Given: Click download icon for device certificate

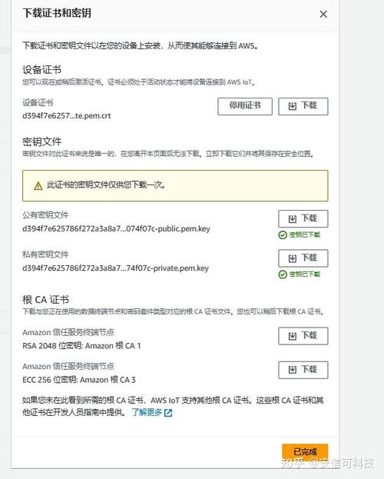Looking at the screenshot, I should [293, 106].
